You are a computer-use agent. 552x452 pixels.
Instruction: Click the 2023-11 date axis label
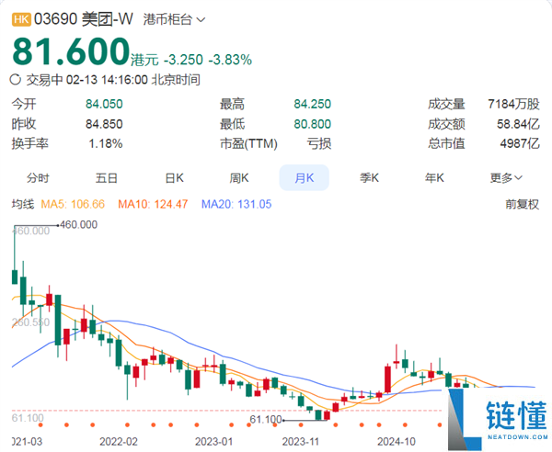(300, 442)
